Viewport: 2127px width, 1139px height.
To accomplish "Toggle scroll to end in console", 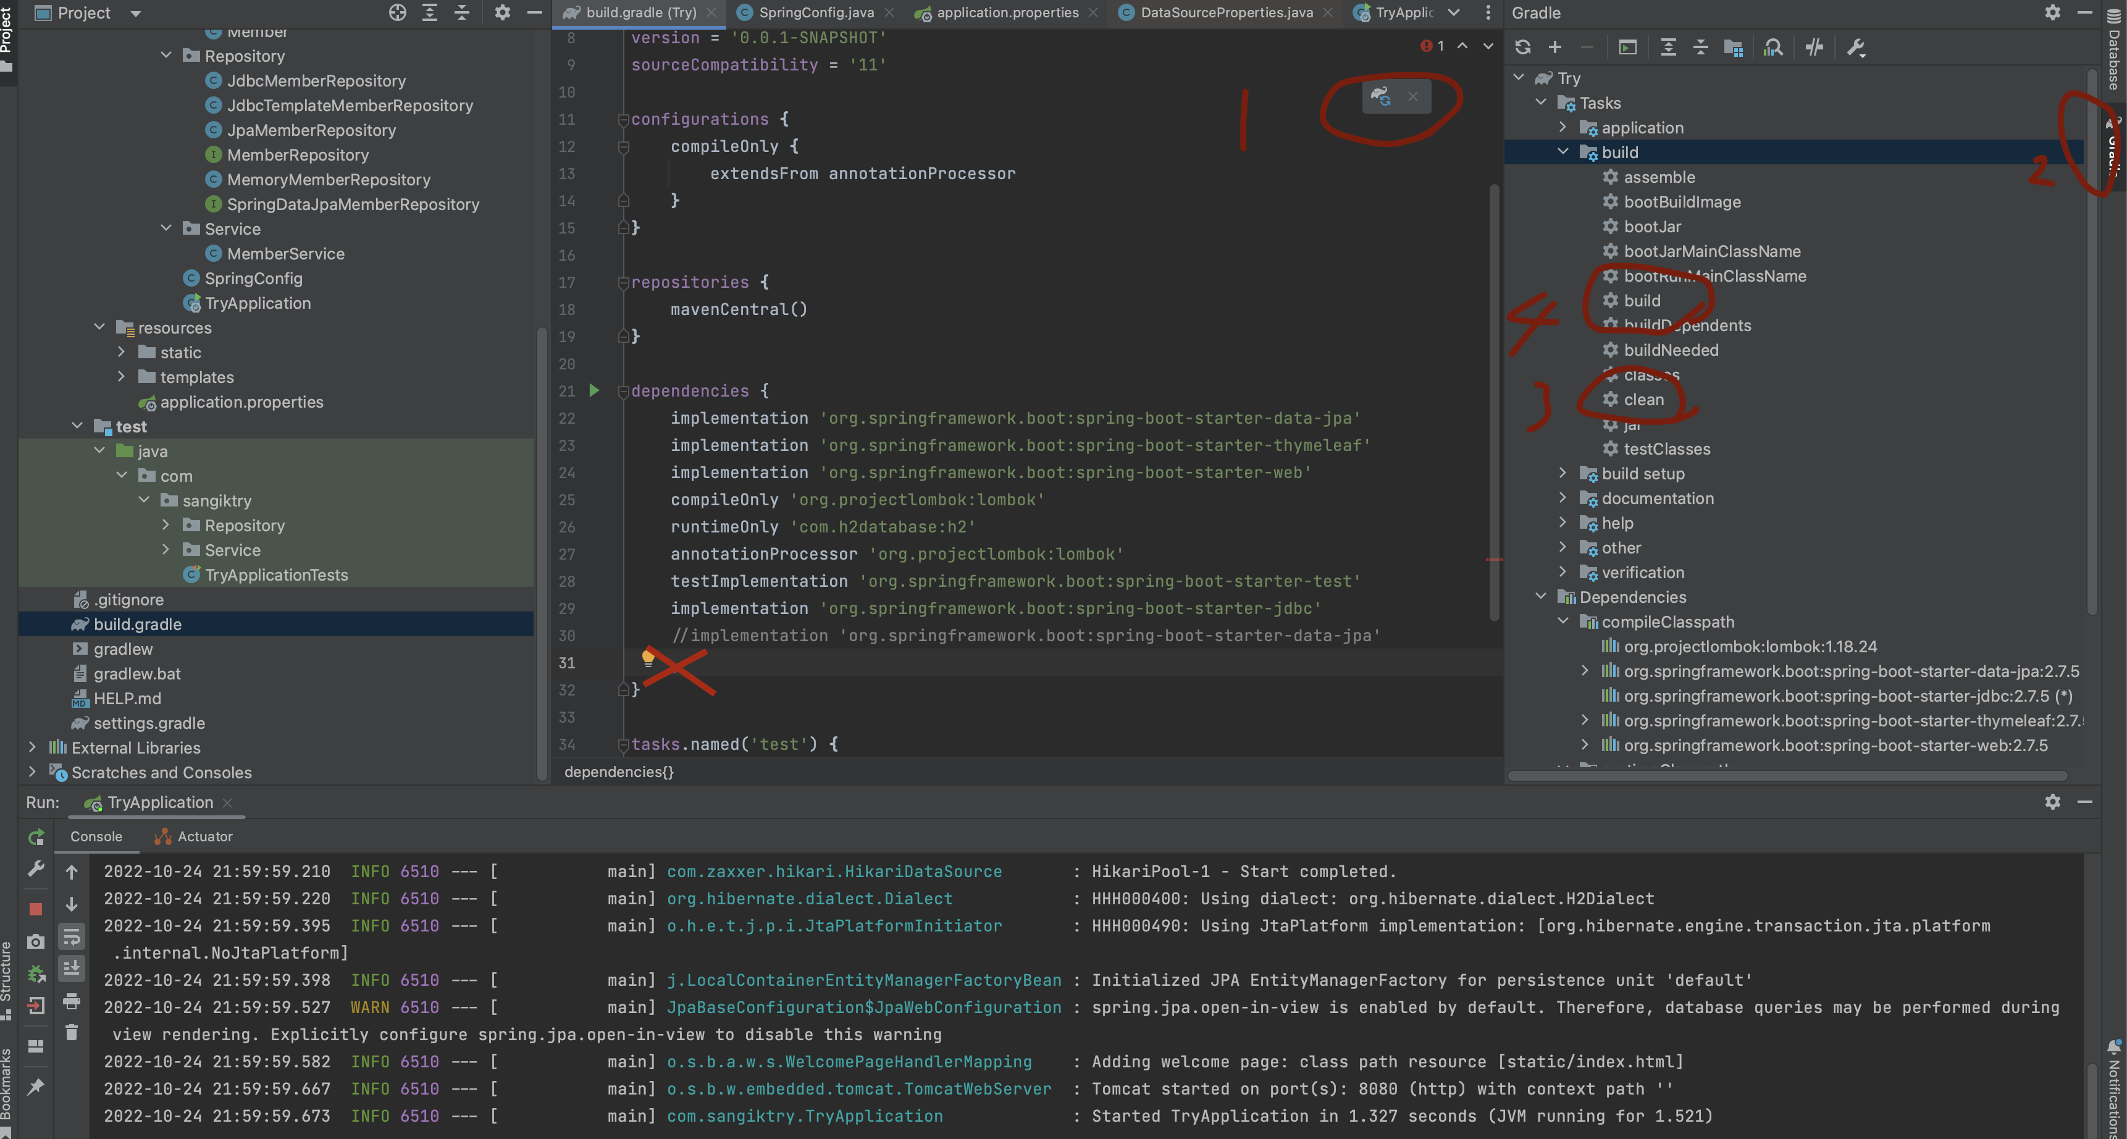I will point(72,967).
